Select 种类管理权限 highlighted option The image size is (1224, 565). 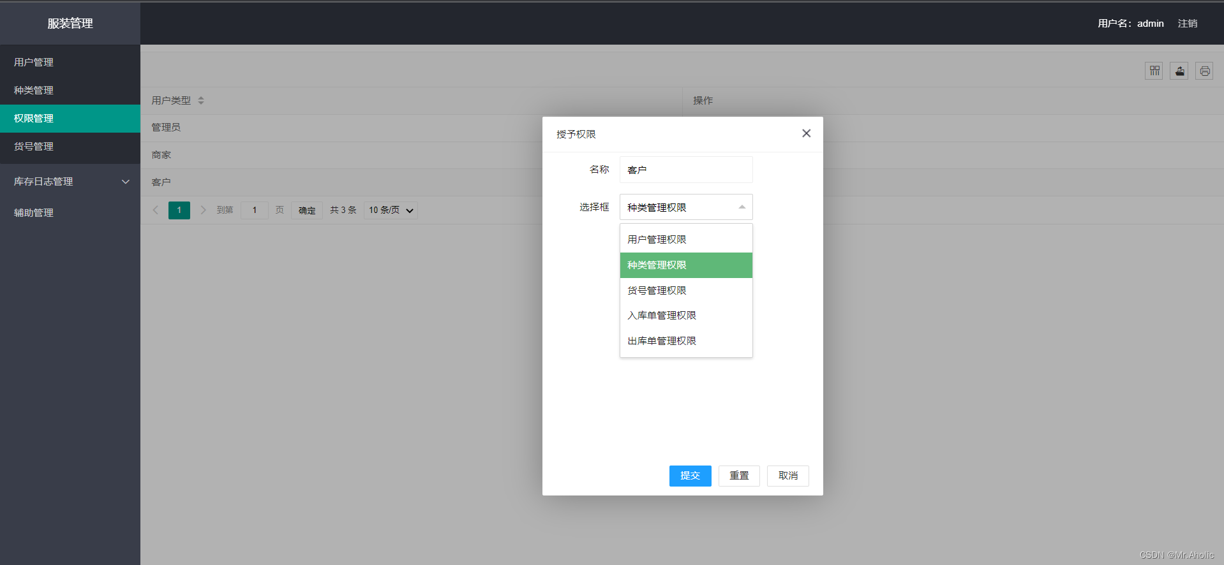point(686,265)
